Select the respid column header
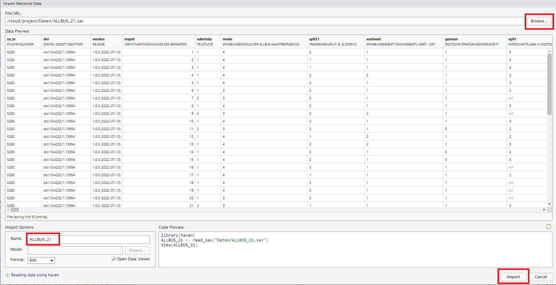The width and height of the screenshot is (556, 285). click(x=129, y=39)
